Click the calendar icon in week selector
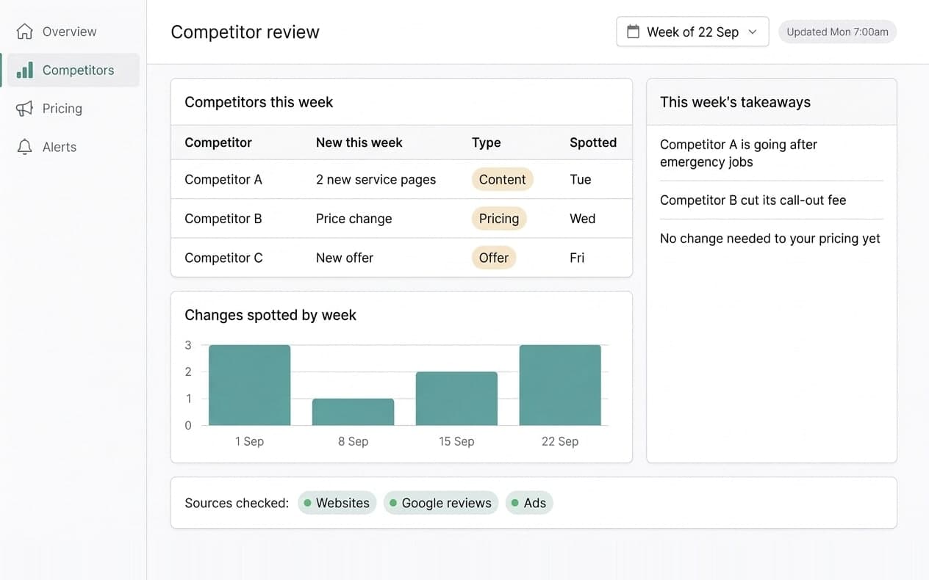 633,32
